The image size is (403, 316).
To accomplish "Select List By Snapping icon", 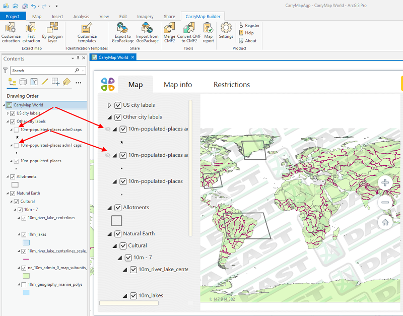I will (x=55, y=82).
